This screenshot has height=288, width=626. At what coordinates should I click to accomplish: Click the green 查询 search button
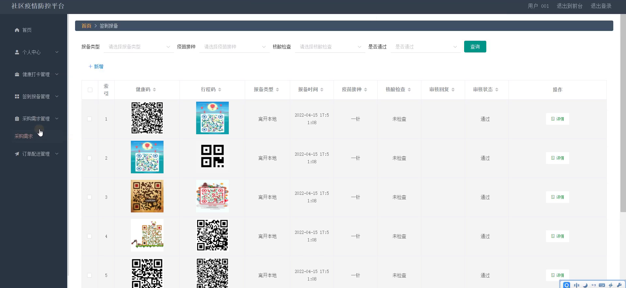point(475,47)
